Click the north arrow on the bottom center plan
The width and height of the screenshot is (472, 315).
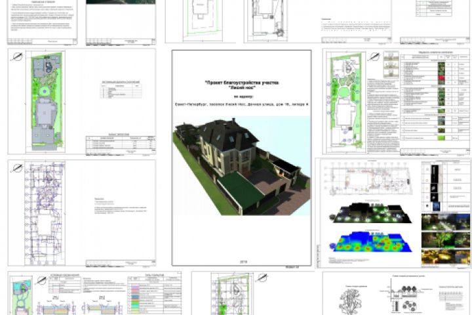pos(262,278)
